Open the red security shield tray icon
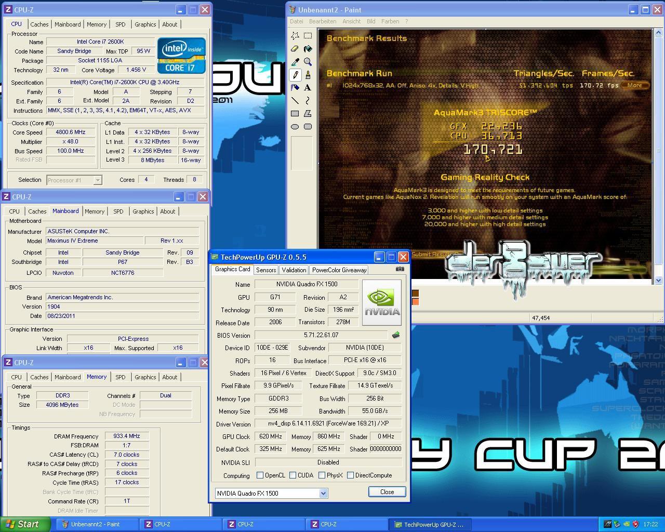The width and height of the screenshot is (665, 532). coord(635,524)
